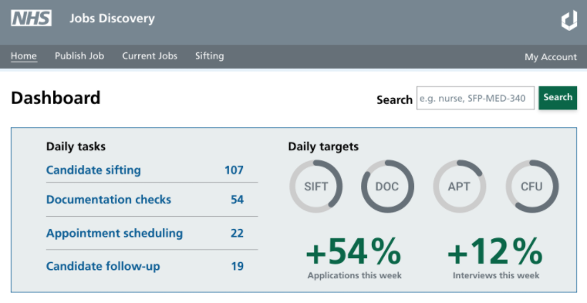Open the Documentation checks link
Viewport: 587px width, 303px height.
[x=109, y=200]
